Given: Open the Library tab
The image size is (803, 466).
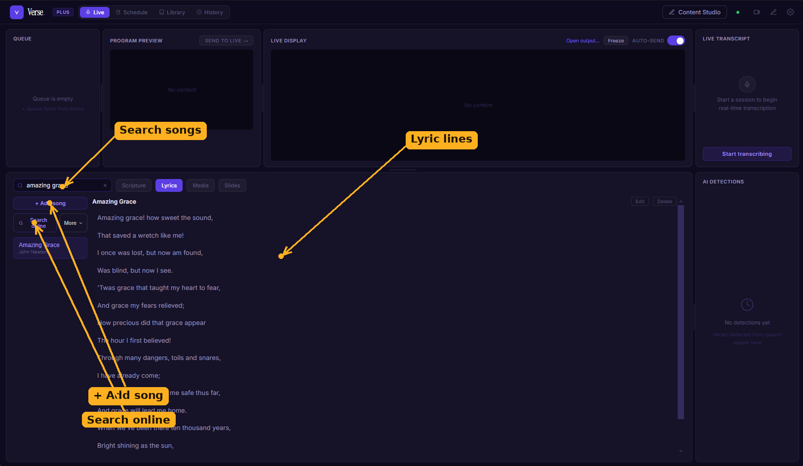Looking at the screenshot, I should coord(172,12).
